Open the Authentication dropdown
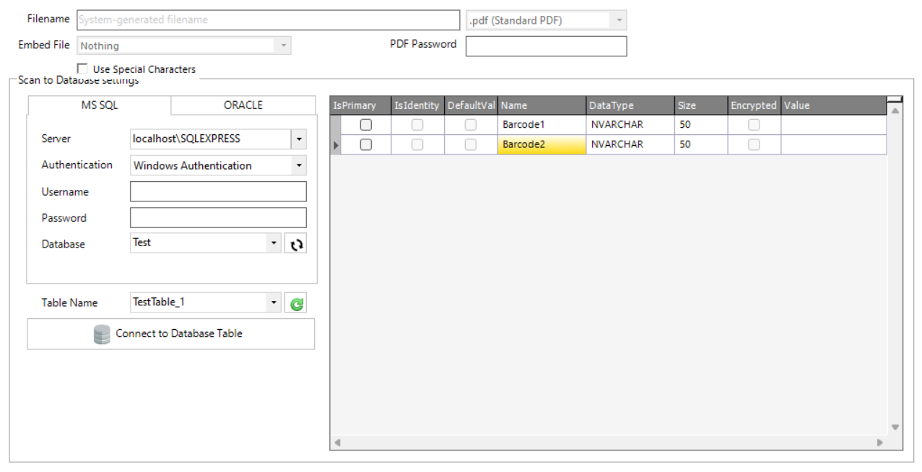The width and height of the screenshot is (922, 472). (x=299, y=165)
